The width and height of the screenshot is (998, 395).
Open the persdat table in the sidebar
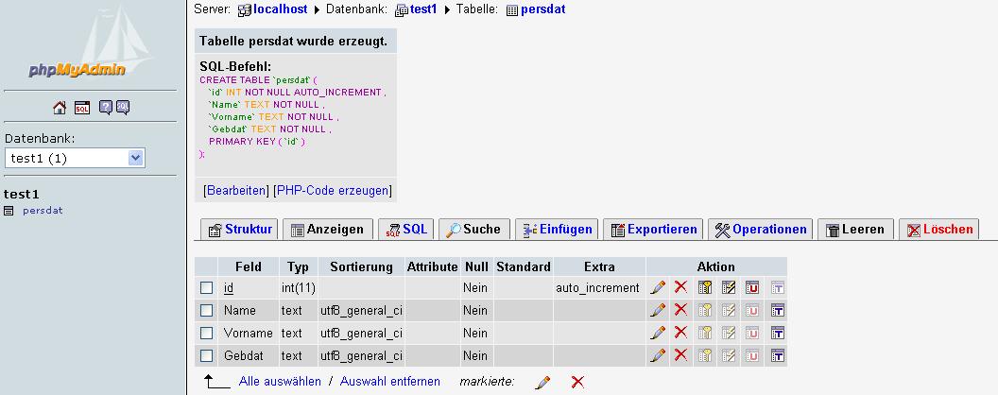tap(43, 210)
